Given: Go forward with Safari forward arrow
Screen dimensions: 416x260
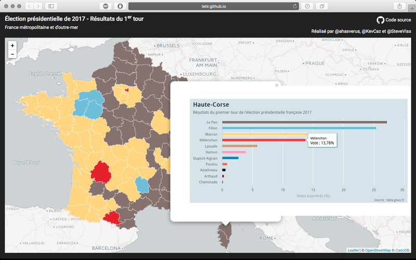Looking at the screenshot, I should pyautogui.click(x=38, y=6).
